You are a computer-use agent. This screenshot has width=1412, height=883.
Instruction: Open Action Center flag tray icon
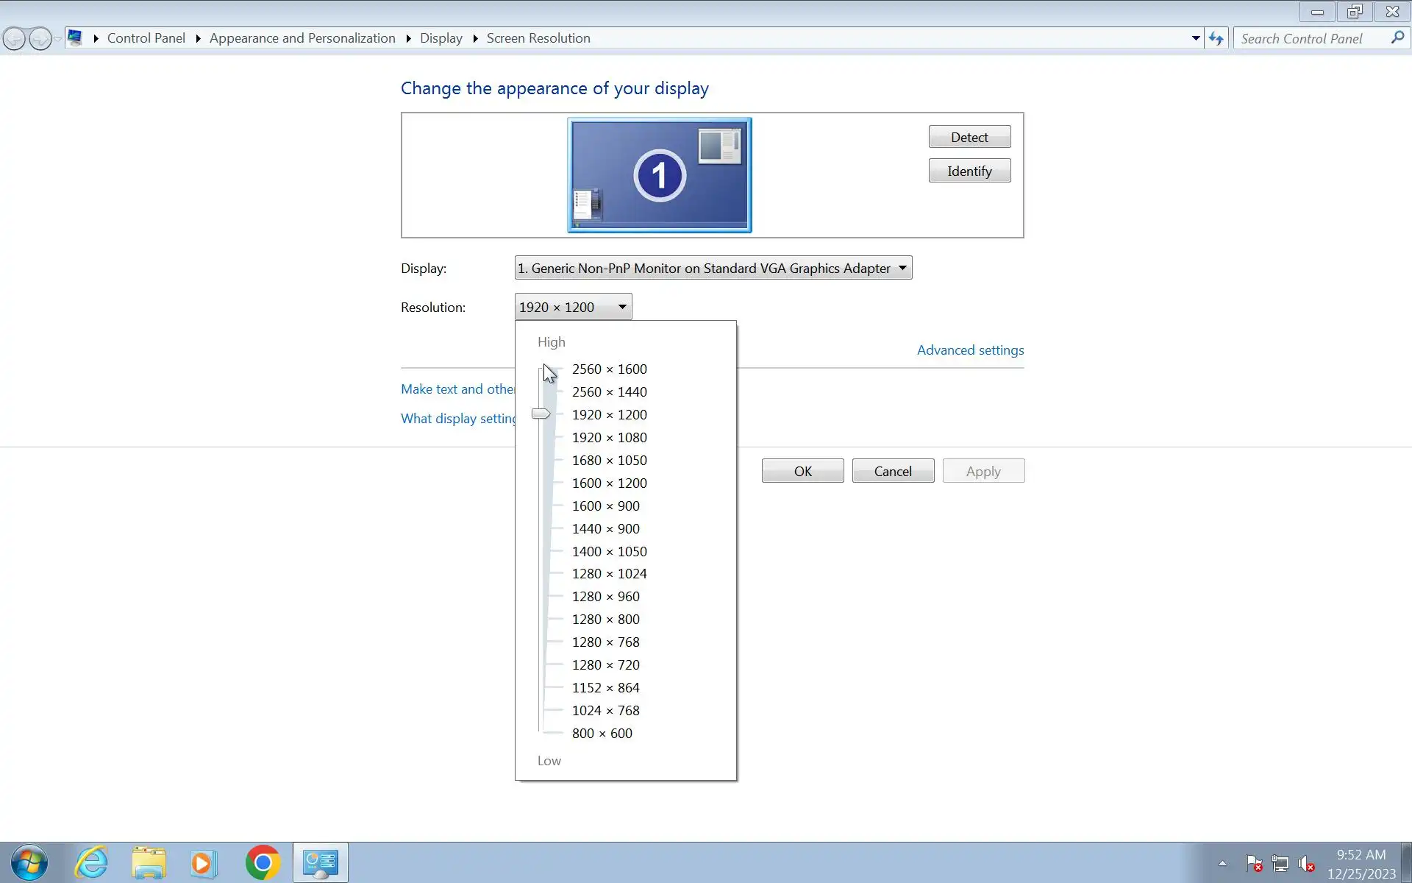tap(1254, 863)
